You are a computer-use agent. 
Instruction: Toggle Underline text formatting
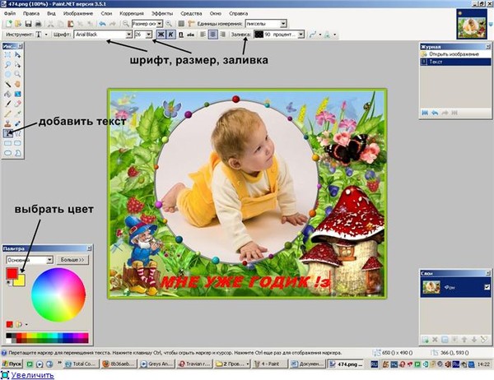(181, 35)
